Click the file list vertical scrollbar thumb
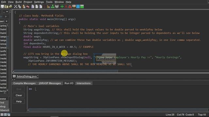Screen dimensions: 209x117 coord(8,42)
